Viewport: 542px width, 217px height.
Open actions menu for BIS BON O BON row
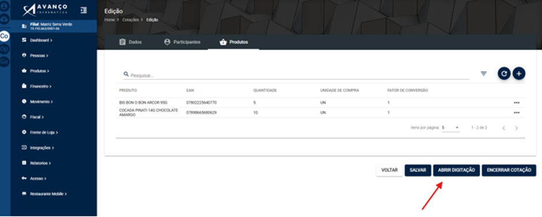(517, 103)
